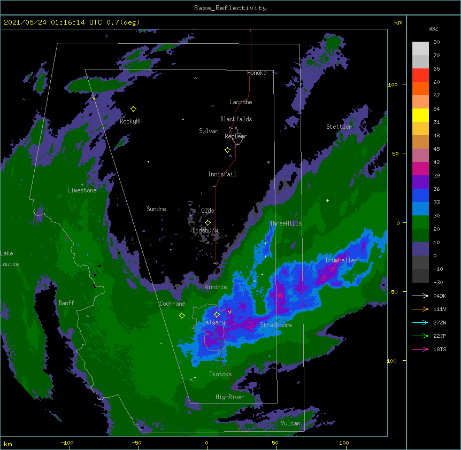The width and height of the screenshot is (461, 450).
Task: Click the Airdrie map label
Action: tap(216, 287)
